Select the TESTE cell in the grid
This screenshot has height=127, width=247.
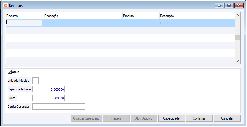197,23
